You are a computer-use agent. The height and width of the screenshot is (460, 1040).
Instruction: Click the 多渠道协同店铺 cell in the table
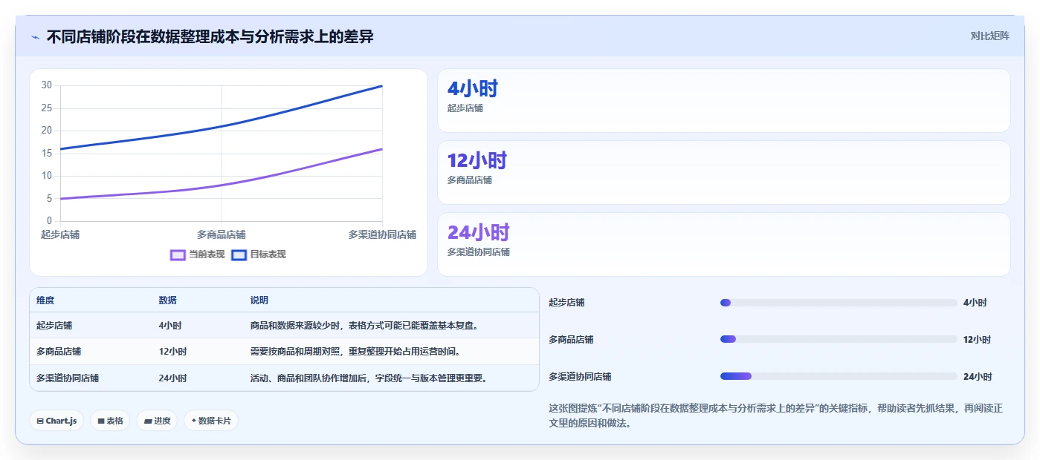coord(68,378)
